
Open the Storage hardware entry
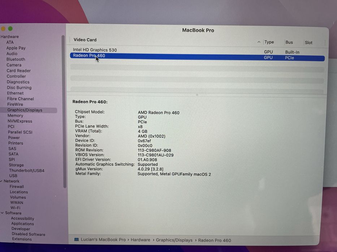click(16, 165)
